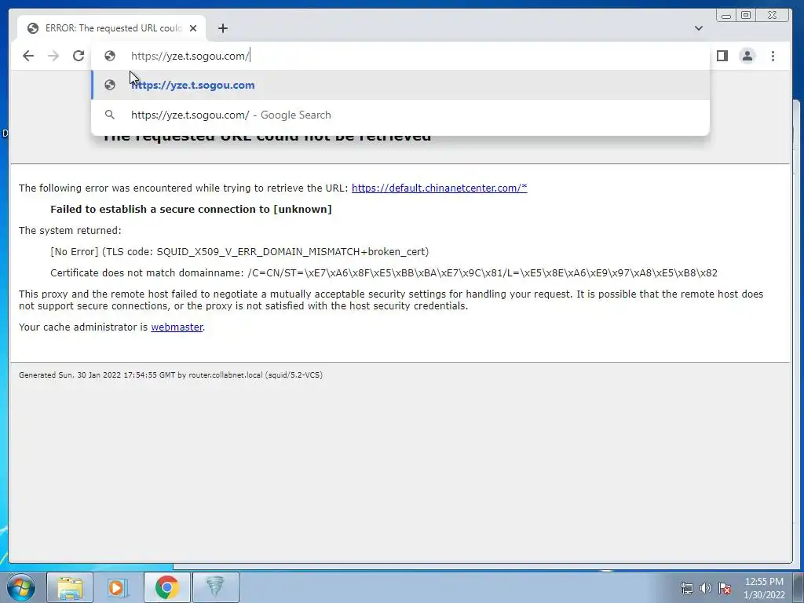
Task: Click the 'Failed to establish a secure connection' text
Action: coord(191,209)
